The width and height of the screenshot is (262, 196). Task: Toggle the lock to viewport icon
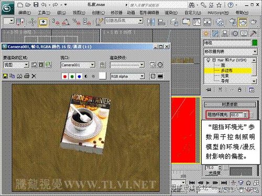(103, 65)
